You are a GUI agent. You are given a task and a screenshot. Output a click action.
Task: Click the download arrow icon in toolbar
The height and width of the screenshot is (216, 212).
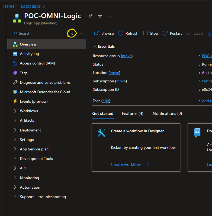tap(210, 33)
